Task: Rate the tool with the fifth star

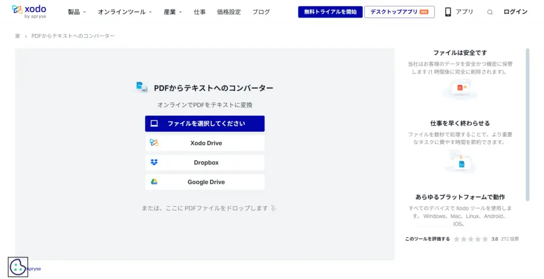Action: pyautogui.click(x=484, y=239)
